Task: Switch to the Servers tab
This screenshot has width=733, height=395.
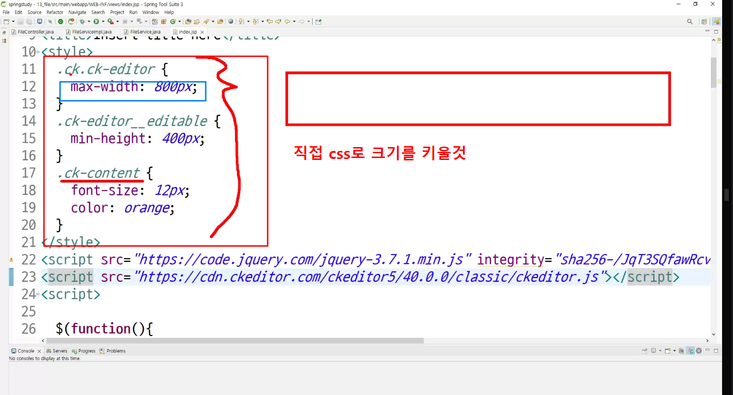Action: pos(57,351)
